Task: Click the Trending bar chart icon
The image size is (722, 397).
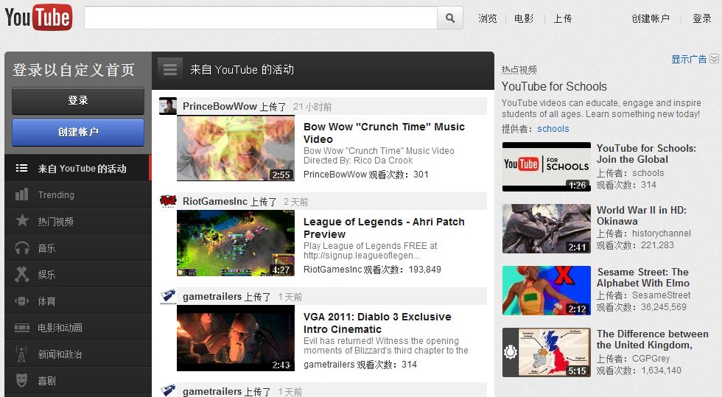Action: point(21,194)
